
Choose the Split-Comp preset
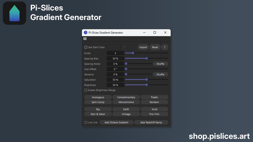point(98,102)
